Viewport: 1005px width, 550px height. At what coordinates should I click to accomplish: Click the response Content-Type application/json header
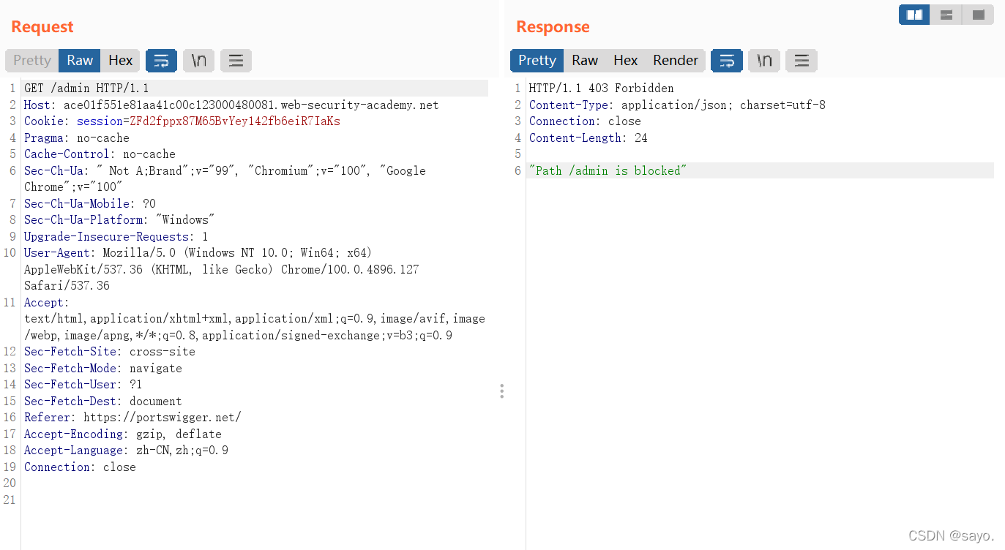677,105
